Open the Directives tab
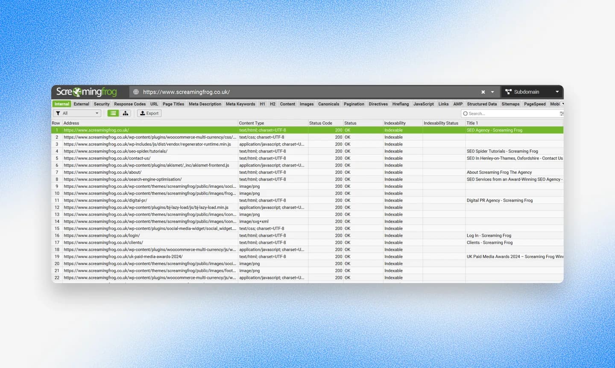The image size is (615, 368). click(x=378, y=104)
